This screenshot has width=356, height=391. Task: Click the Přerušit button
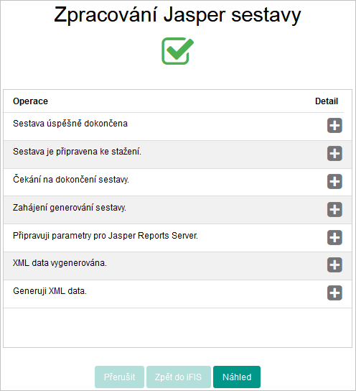click(x=119, y=377)
